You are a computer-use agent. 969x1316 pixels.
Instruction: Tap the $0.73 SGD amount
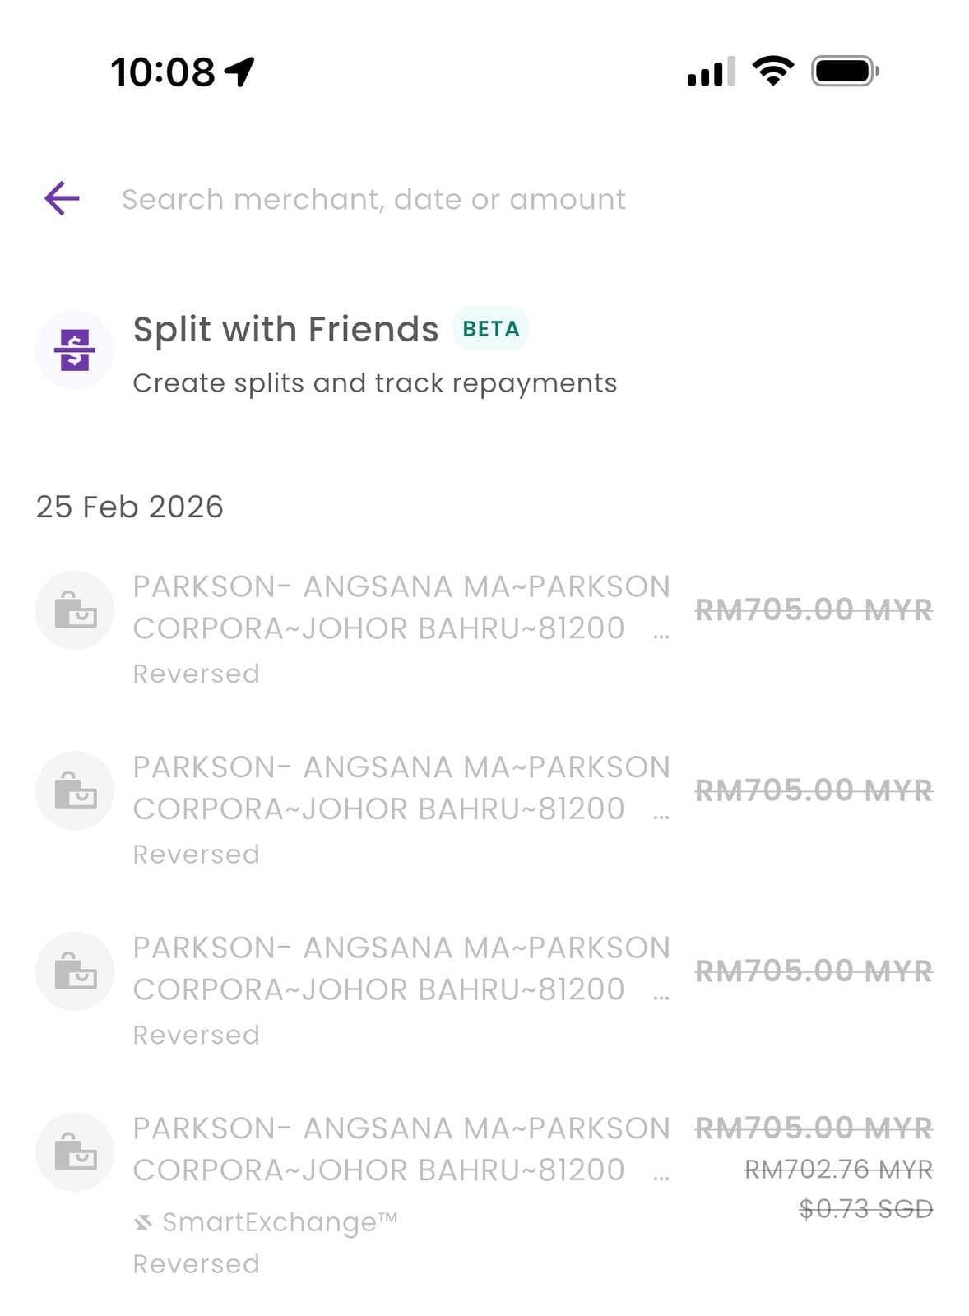point(865,1209)
